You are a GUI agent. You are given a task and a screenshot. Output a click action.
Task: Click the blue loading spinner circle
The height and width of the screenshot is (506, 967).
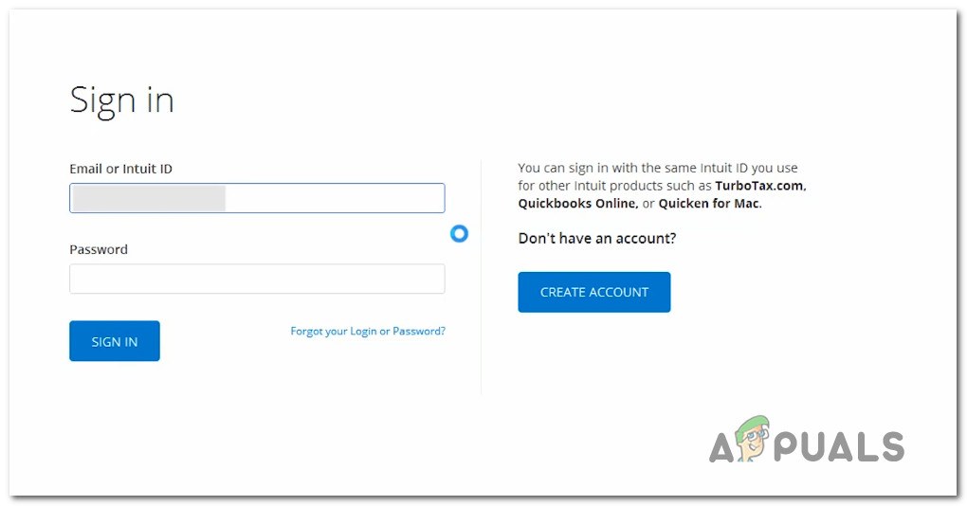click(x=459, y=233)
